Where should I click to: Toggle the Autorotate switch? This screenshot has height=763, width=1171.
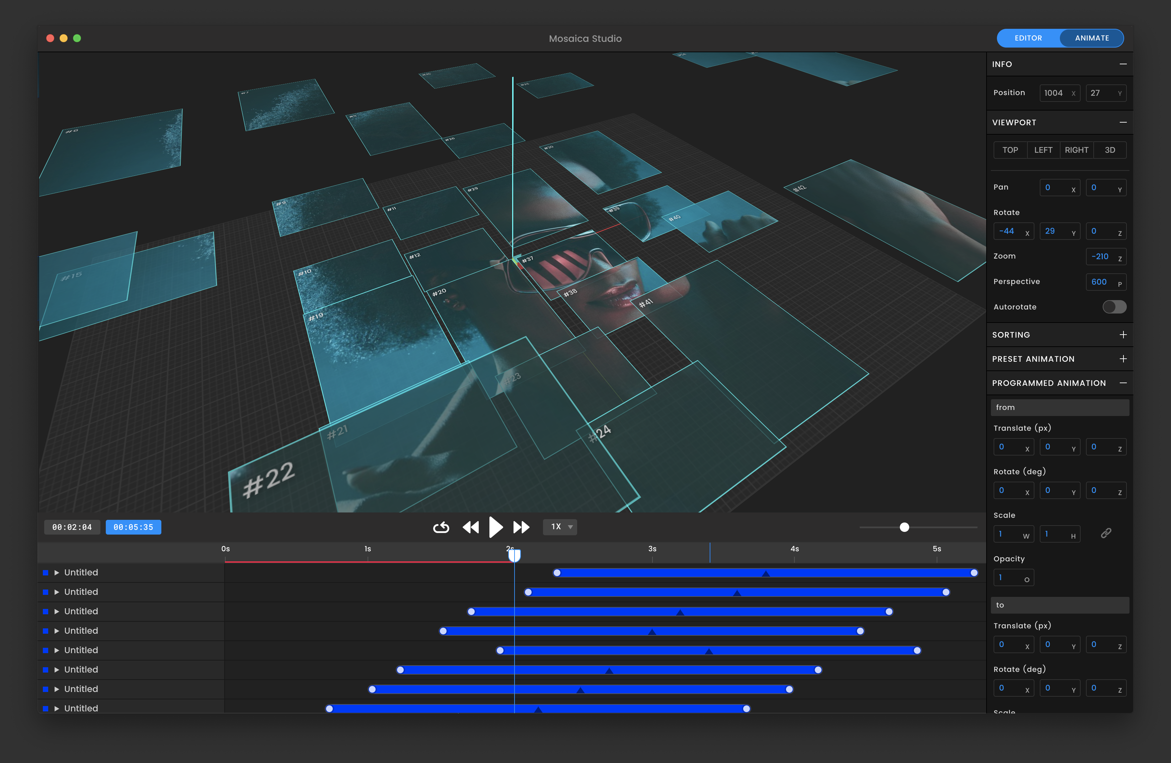[1114, 307]
